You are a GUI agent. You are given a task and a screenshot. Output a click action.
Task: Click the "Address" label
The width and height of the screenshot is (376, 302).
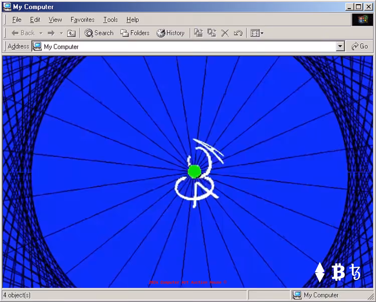click(x=18, y=46)
